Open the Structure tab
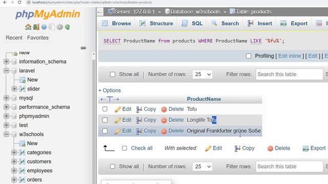328x184 pixels. [x=156, y=24]
